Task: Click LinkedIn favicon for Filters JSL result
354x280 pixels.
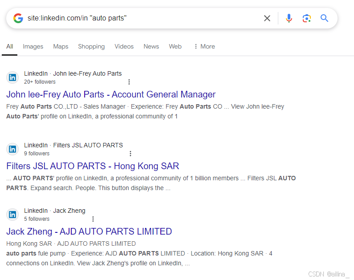Action: point(12,149)
